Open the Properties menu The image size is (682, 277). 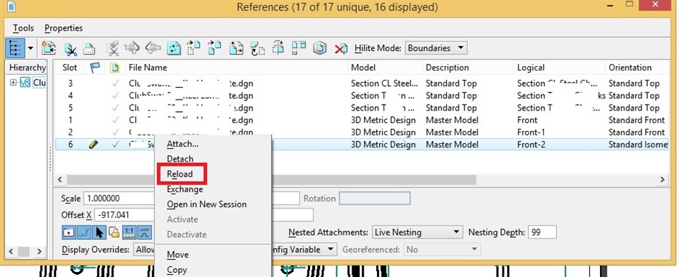click(63, 28)
